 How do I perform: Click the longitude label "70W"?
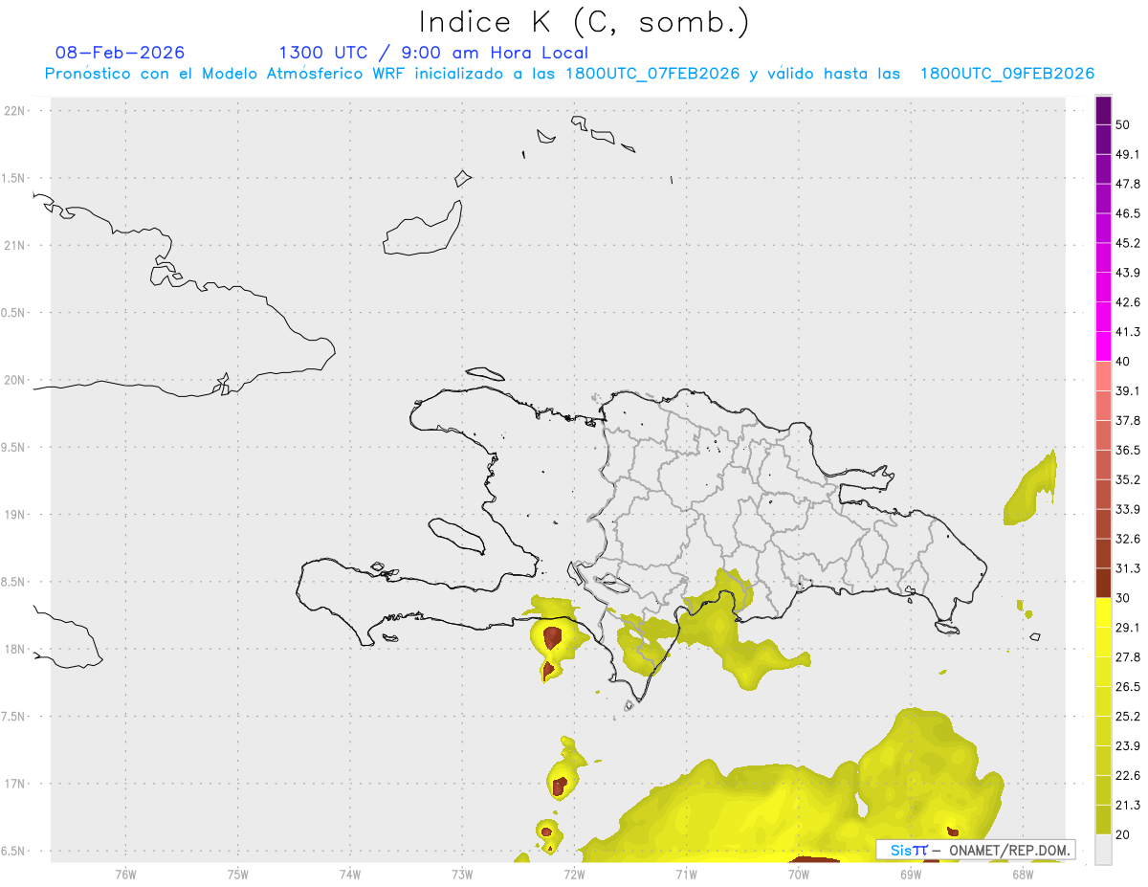(798, 874)
